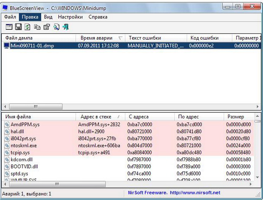The image size is (263, 200).
Task: Sort by Адрес в стеке column header
Action: coord(99,117)
